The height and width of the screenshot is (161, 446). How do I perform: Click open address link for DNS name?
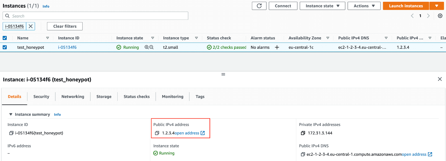point(417,154)
